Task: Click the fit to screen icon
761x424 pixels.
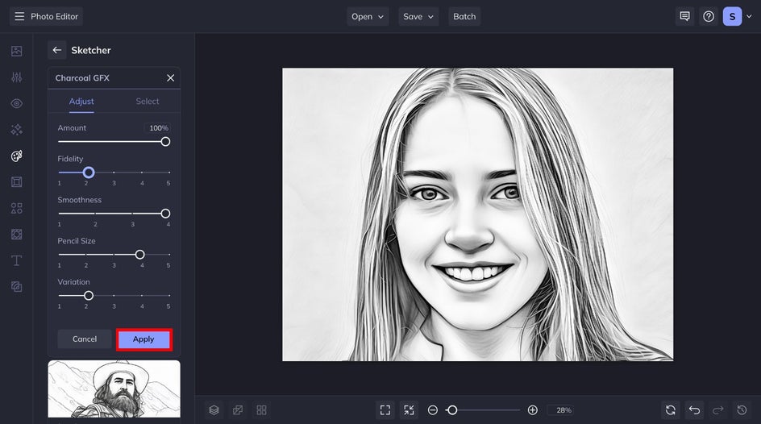Action: tap(385, 410)
